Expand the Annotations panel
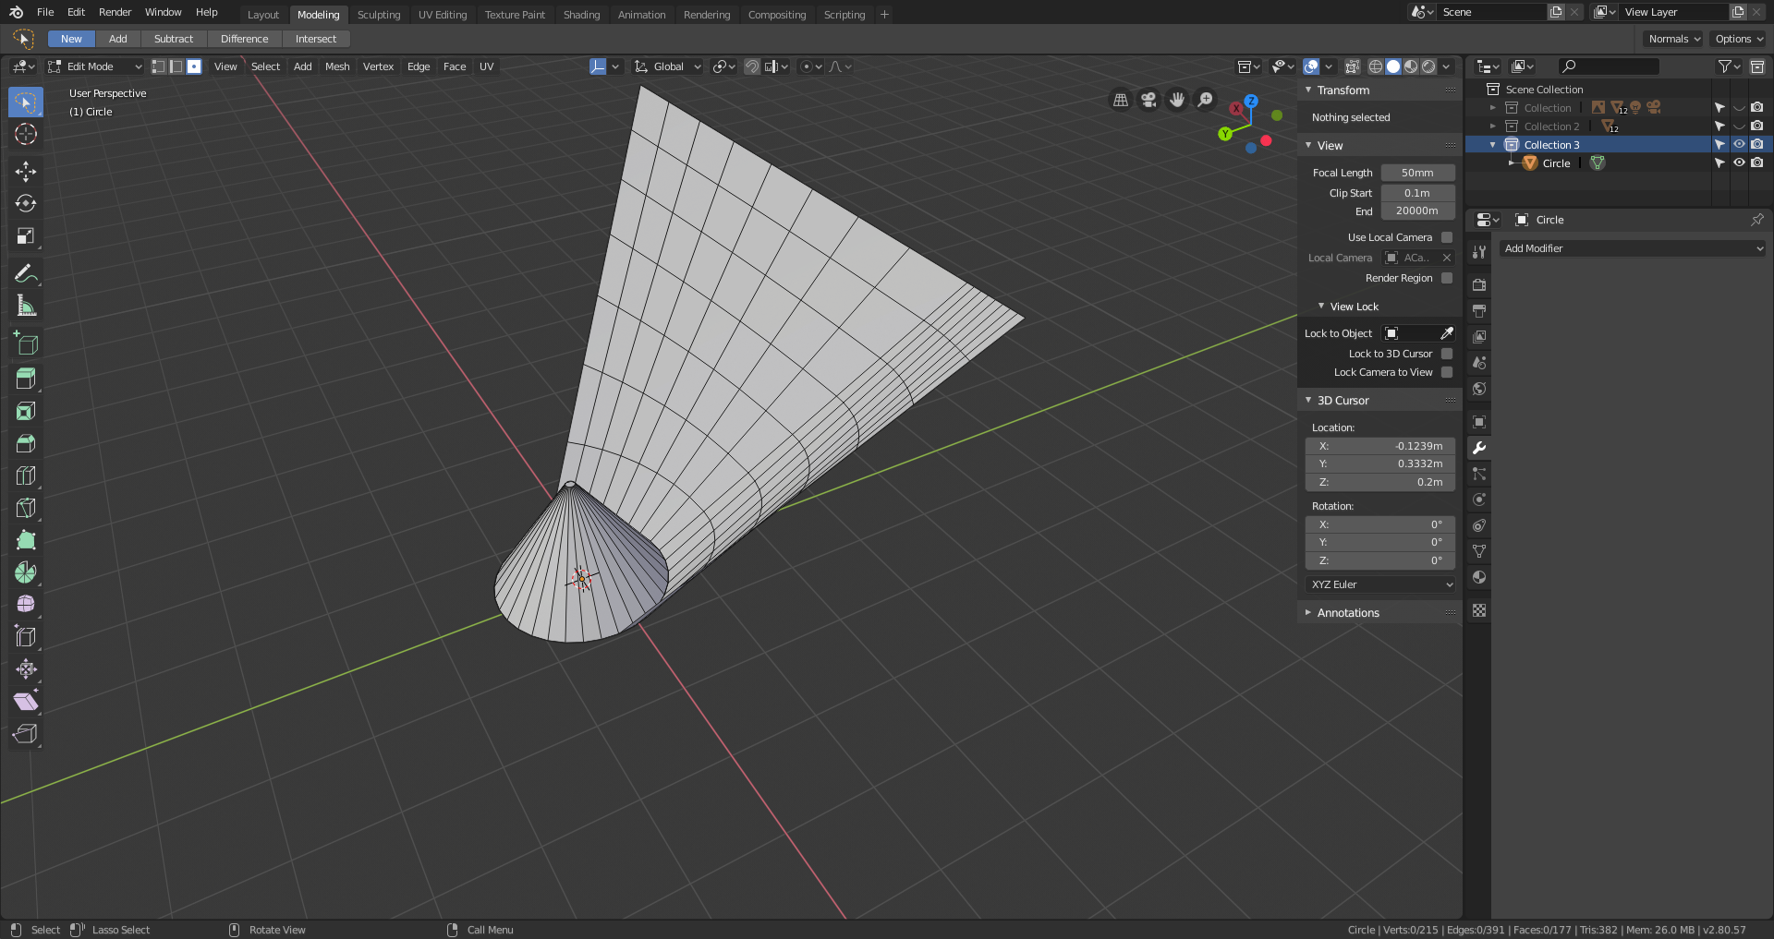This screenshot has height=939, width=1774. click(x=1347, y=613)
